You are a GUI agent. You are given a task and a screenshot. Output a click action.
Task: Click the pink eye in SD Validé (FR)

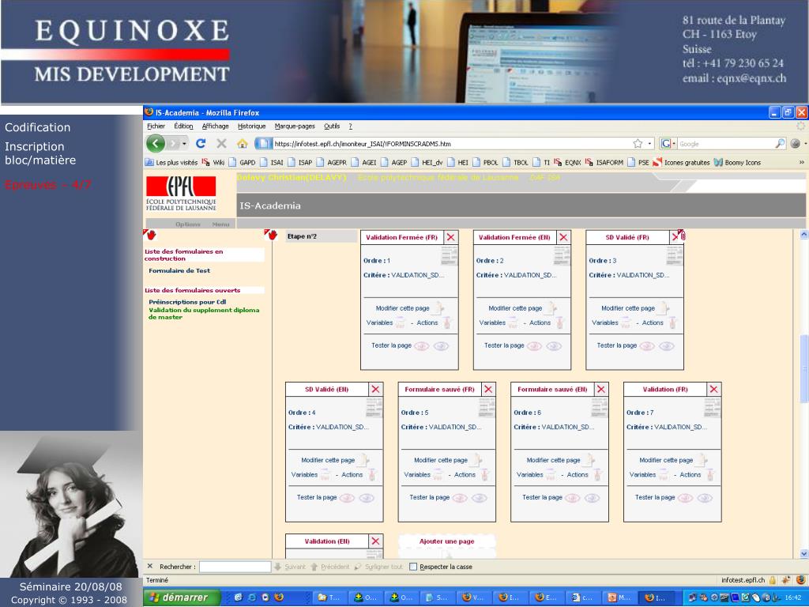647,346
